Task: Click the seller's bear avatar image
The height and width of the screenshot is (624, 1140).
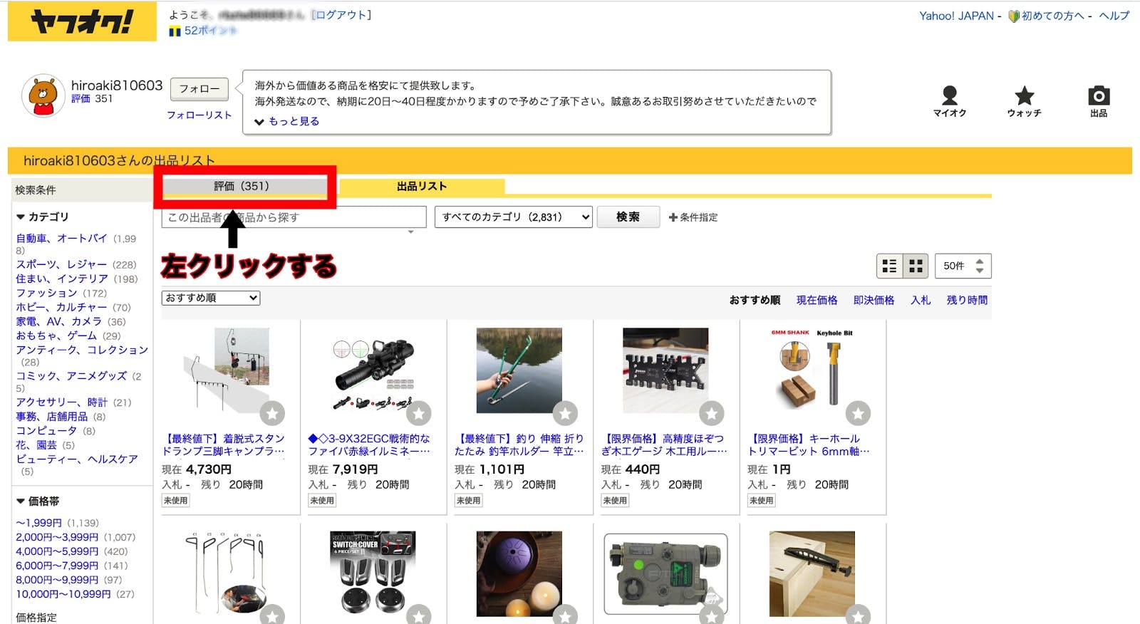Action: coord(43,95)
